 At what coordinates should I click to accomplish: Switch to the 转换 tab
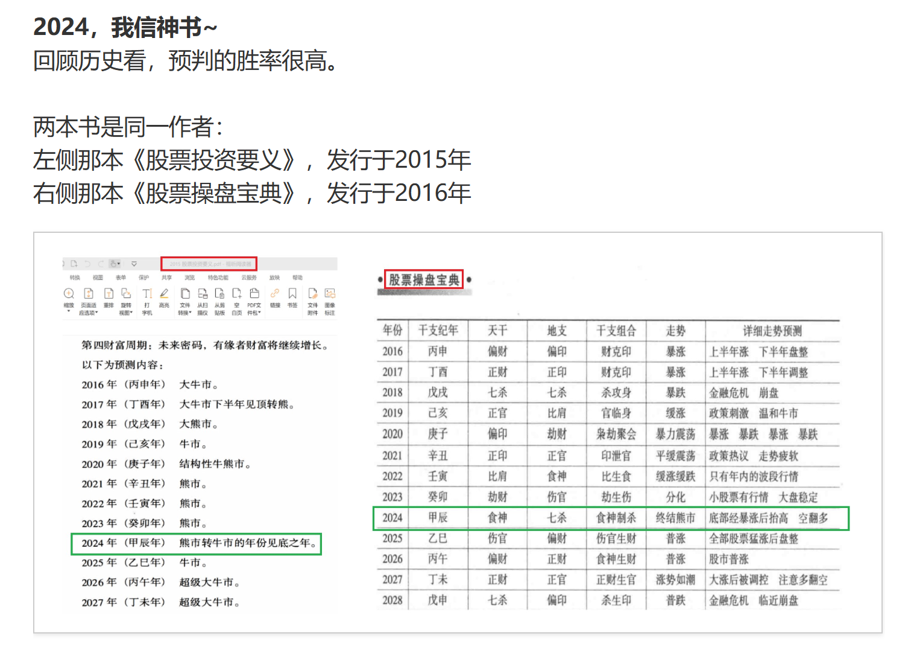pyautogui.click(x=75, y=278)
